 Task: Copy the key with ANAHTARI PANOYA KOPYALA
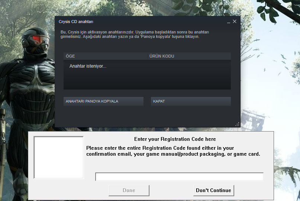point(103,101)
